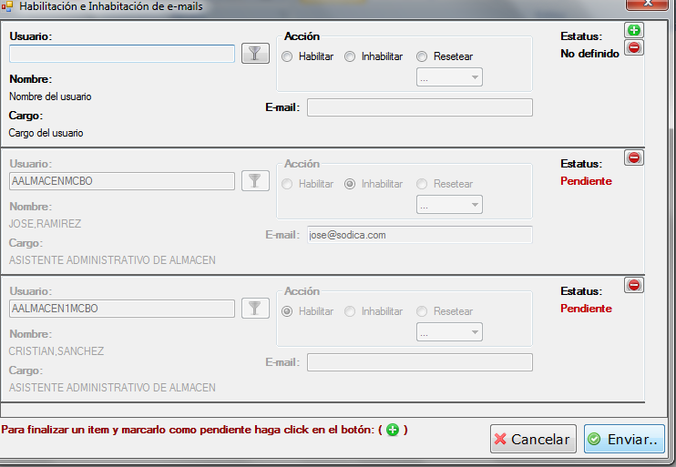The width and height of the screenshot is (676, 467).
Task: Click the Cancelar button
Action: [x=533, y=439]
